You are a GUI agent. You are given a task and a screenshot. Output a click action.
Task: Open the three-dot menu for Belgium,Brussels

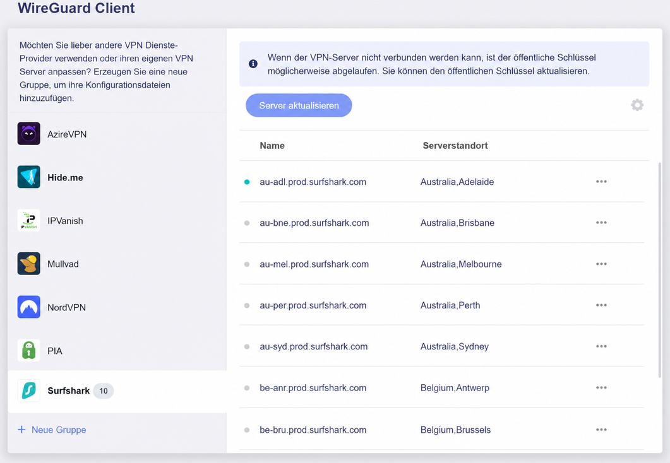click(601, 430)
